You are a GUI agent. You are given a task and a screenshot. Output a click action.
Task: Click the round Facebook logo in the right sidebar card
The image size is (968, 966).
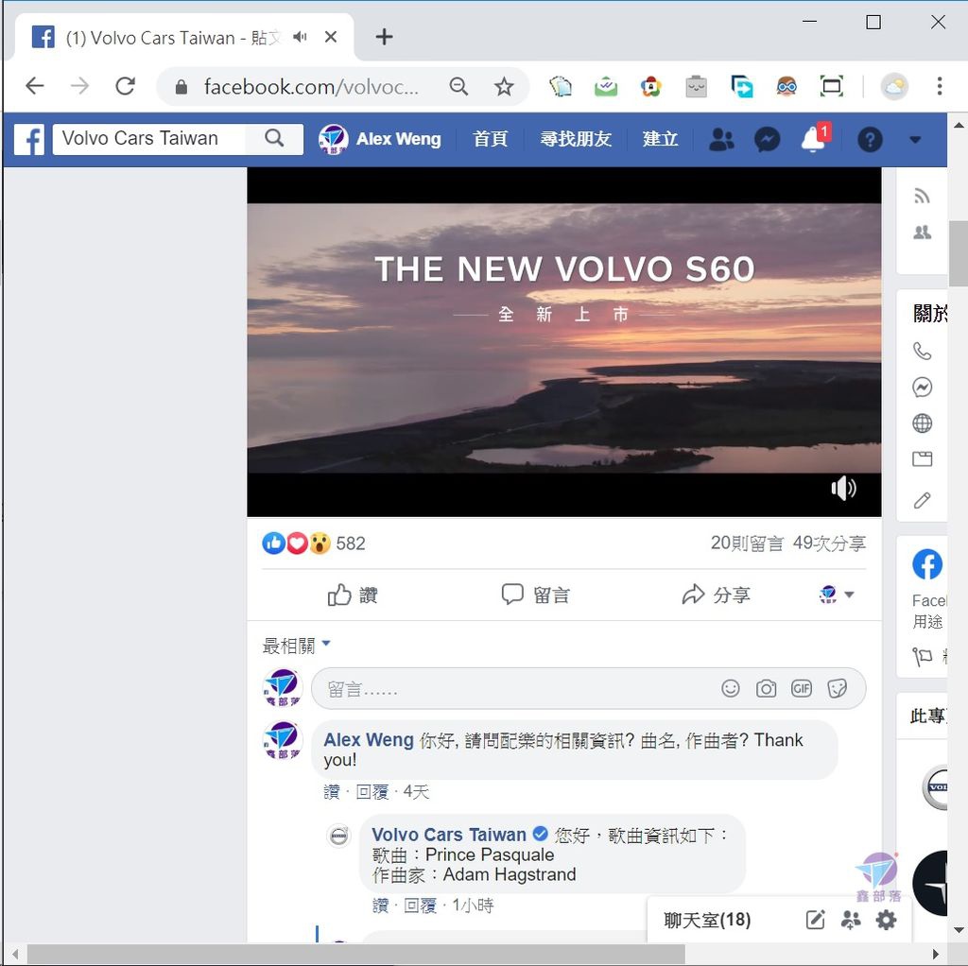pos(926,564)
